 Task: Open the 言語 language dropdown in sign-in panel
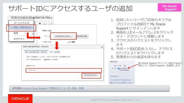pyautogui.click(x=121, y=66)
